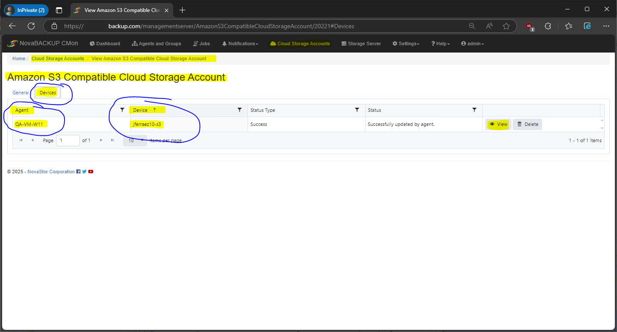
Task: Sort by Status column header
Action: [375, 110]
